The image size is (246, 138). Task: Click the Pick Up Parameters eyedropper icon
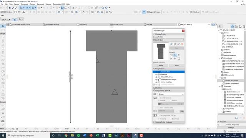tap(13, 8)
